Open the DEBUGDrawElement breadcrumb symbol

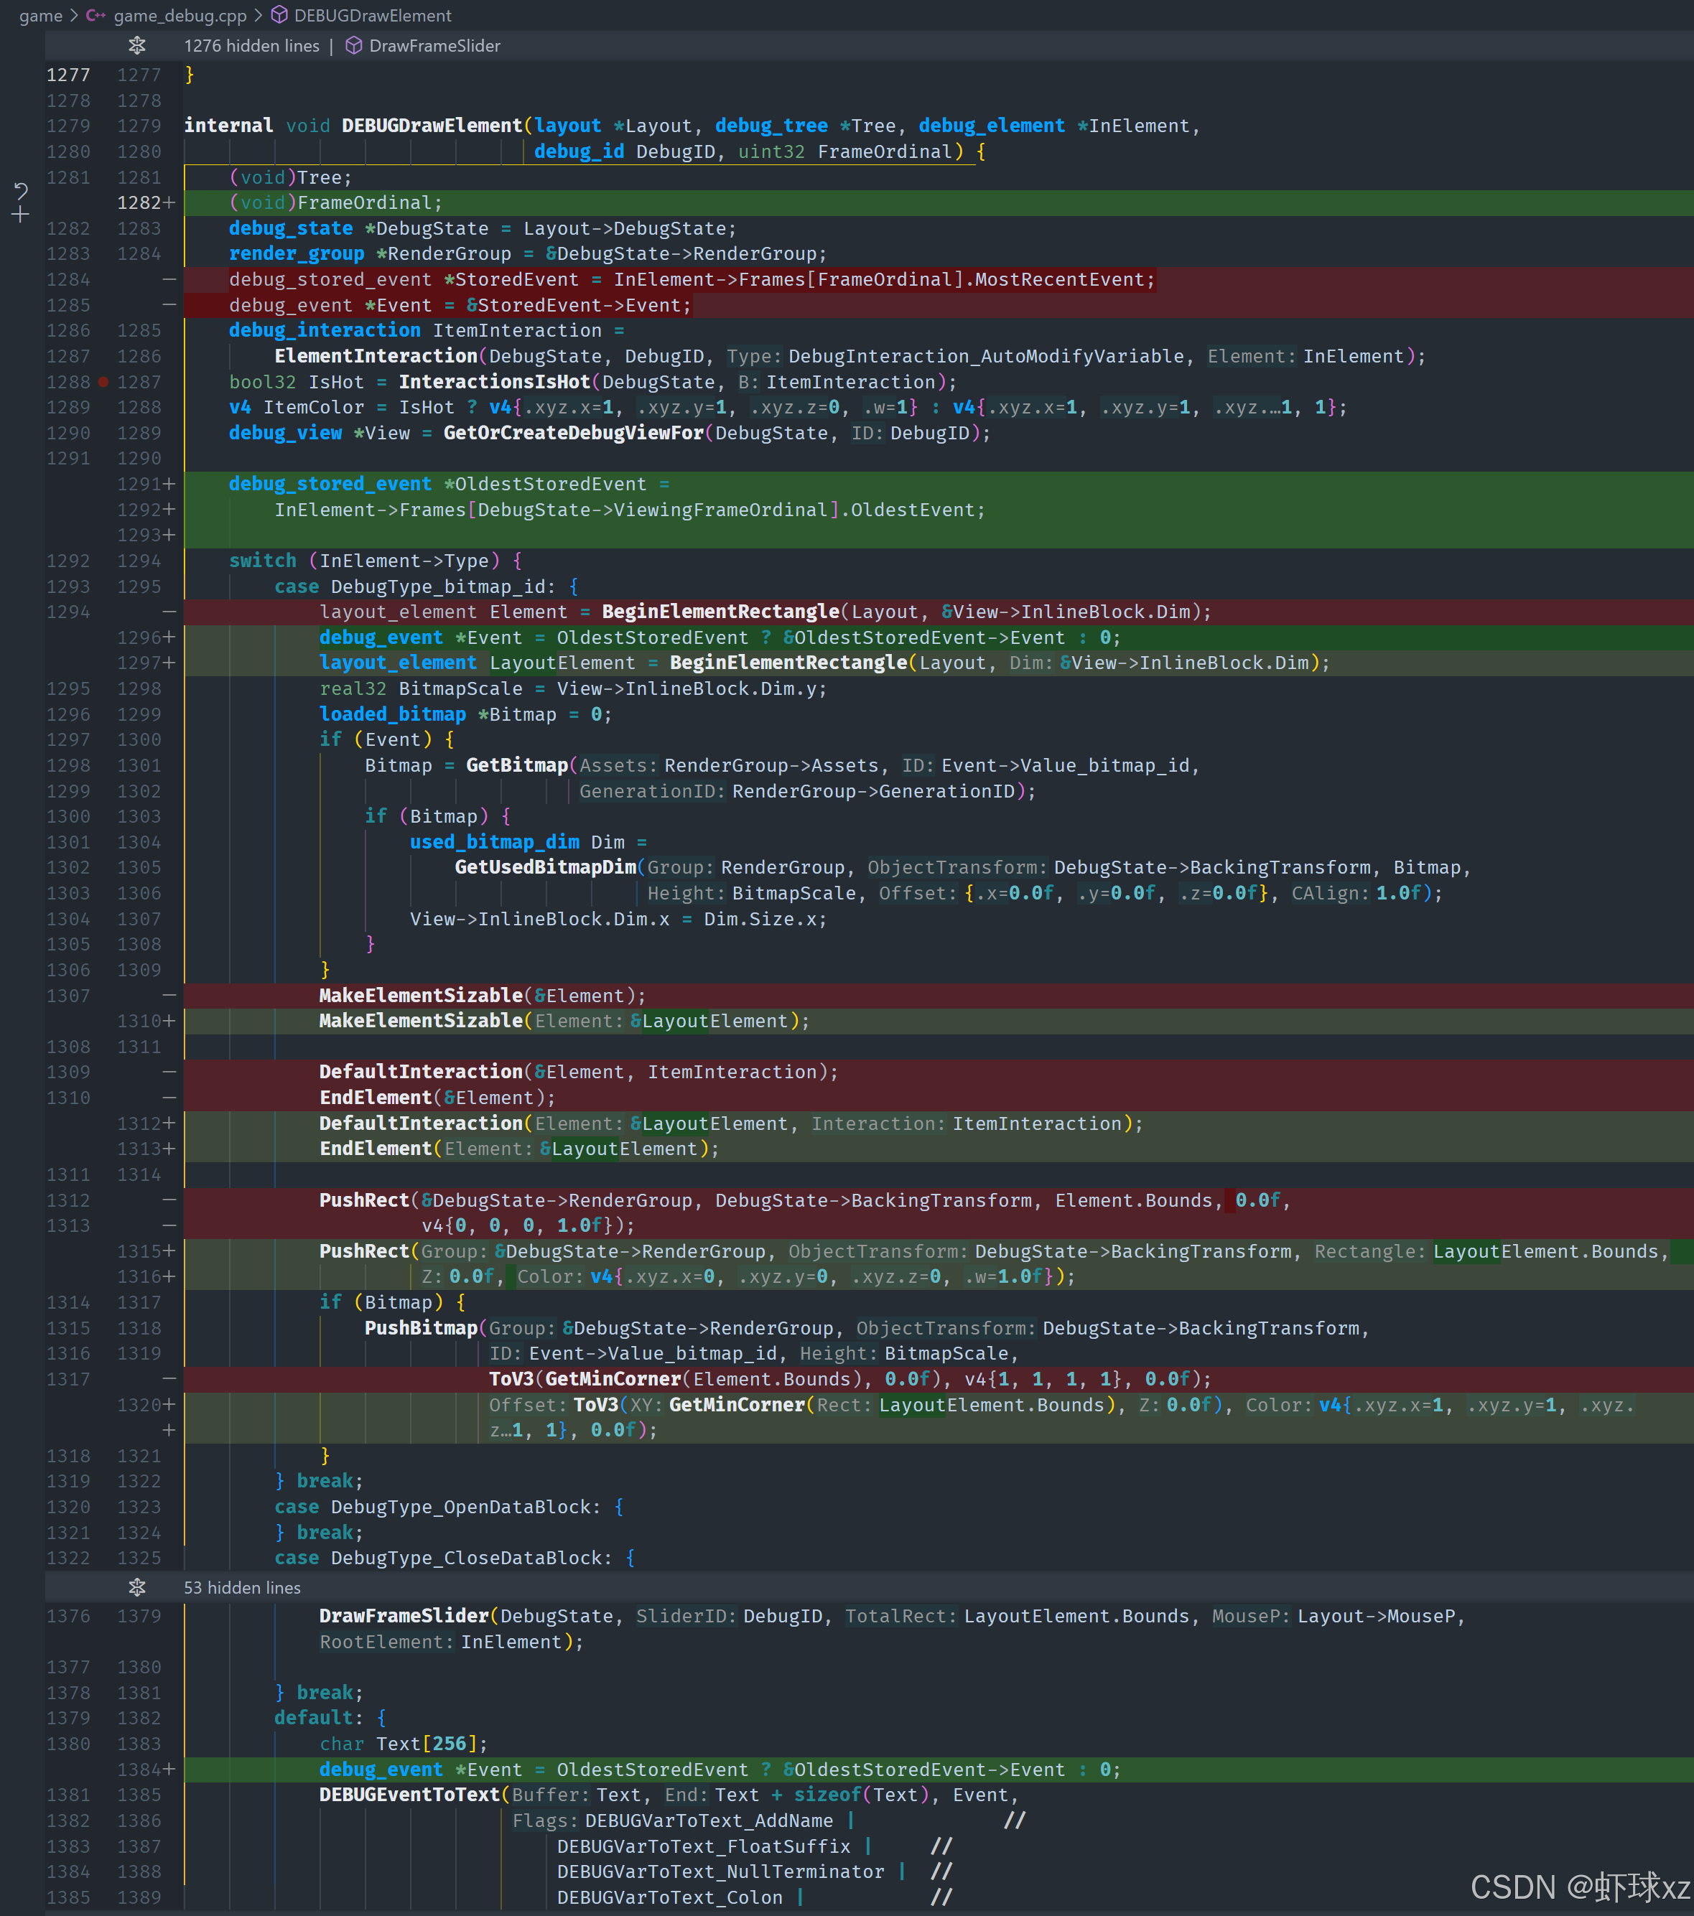pos(372,16)
